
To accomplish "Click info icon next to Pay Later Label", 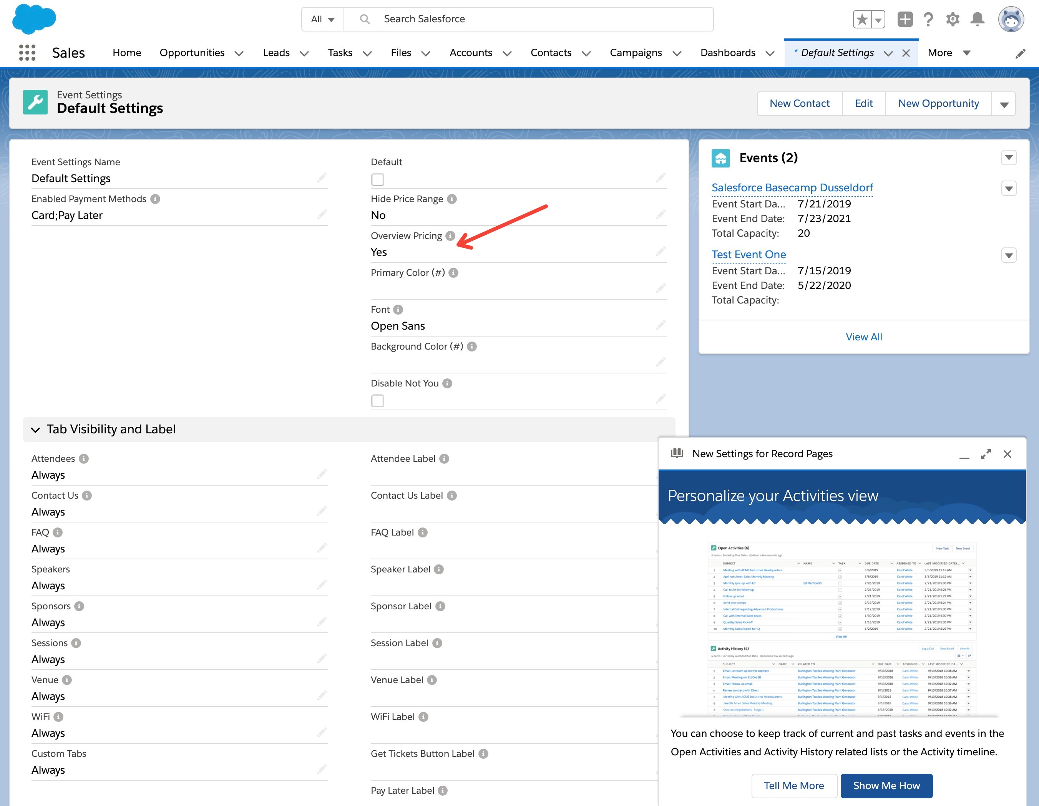I will [x=442, y=790].
